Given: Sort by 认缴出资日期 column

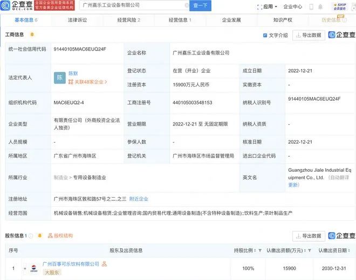Looking at the screenshot, I should click(x=349, y=250).
